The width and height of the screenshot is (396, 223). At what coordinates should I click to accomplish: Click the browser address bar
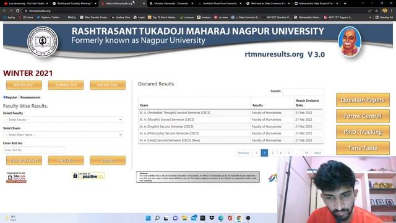coord(194,11)
